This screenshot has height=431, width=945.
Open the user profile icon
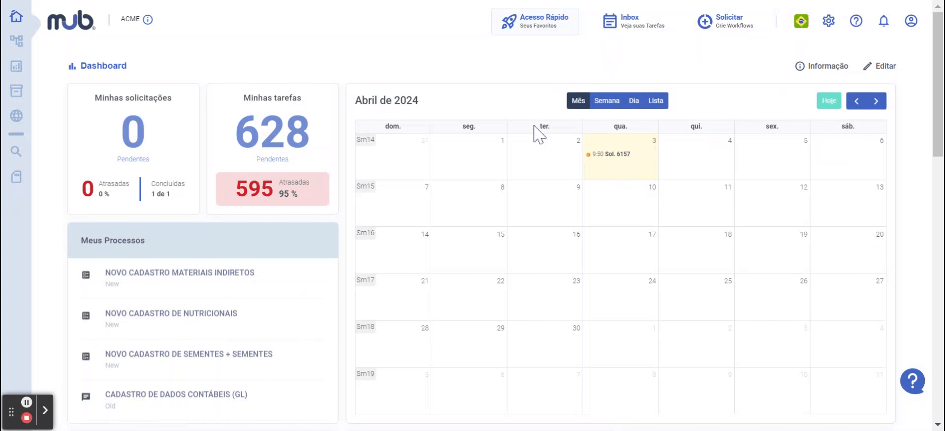coord(911,21)
